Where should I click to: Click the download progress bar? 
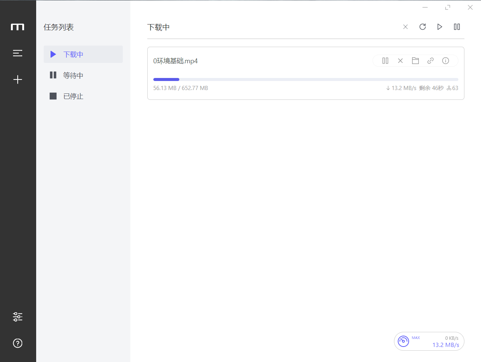coord(305,79)
